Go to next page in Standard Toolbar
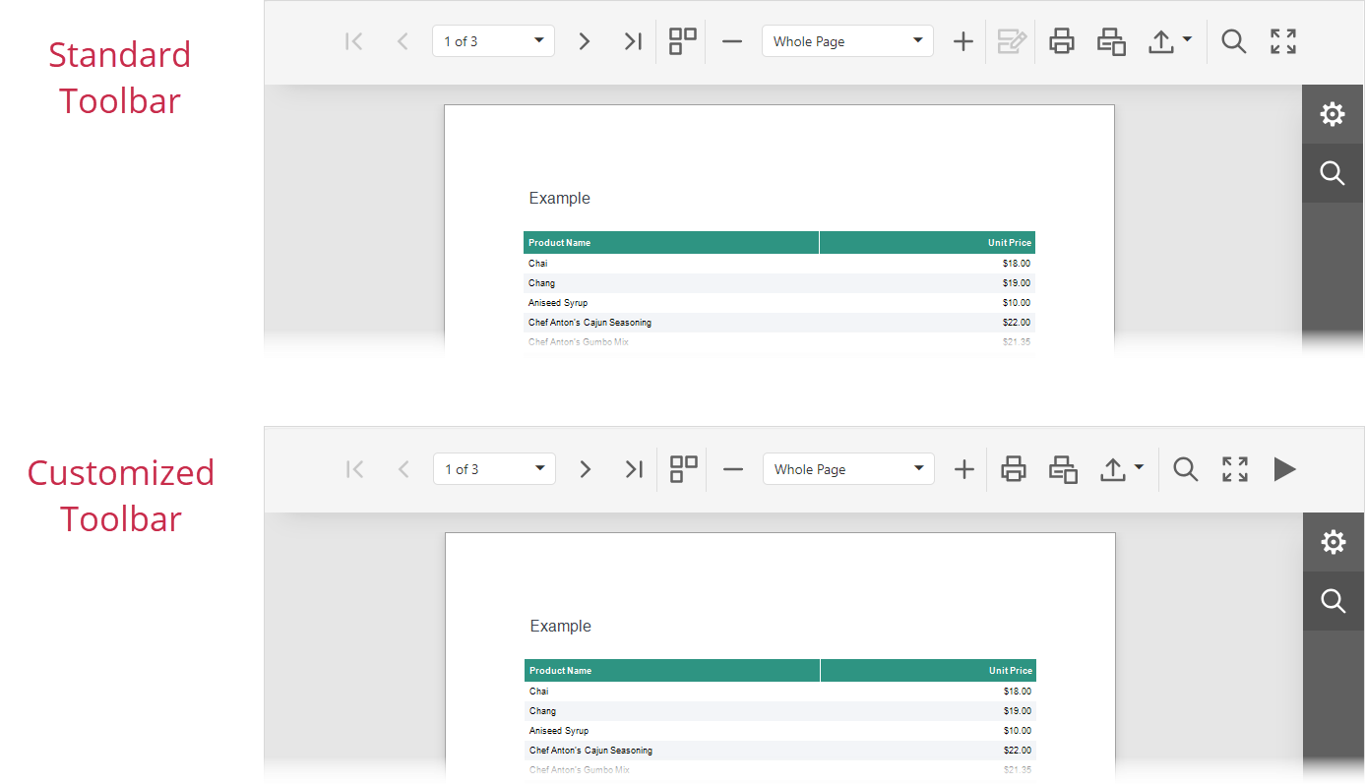Image resolution: width=1365 pixels, height=784 pixels. coord(585,41)
